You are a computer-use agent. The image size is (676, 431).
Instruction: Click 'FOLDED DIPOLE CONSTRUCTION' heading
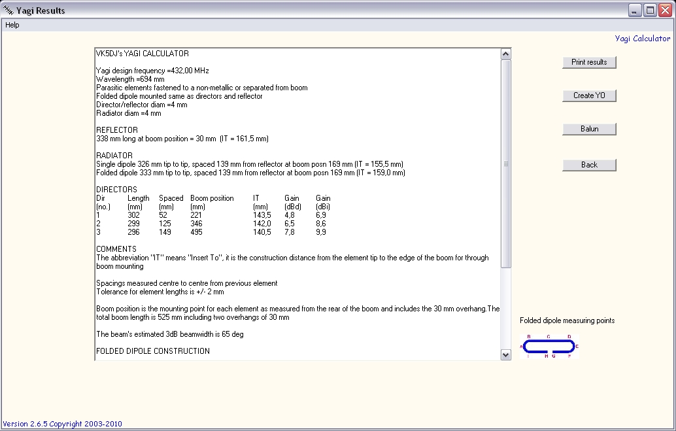click(x=153, y=351)
